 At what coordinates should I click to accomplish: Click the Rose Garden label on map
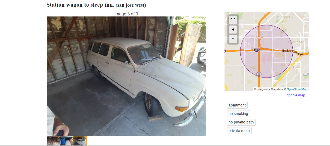(x=284, y=17)
